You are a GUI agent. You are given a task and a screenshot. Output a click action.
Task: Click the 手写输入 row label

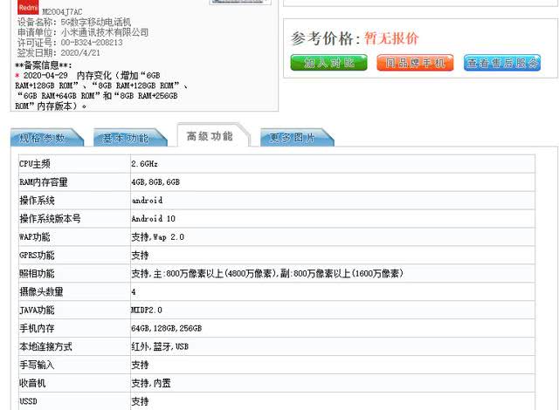37,365
